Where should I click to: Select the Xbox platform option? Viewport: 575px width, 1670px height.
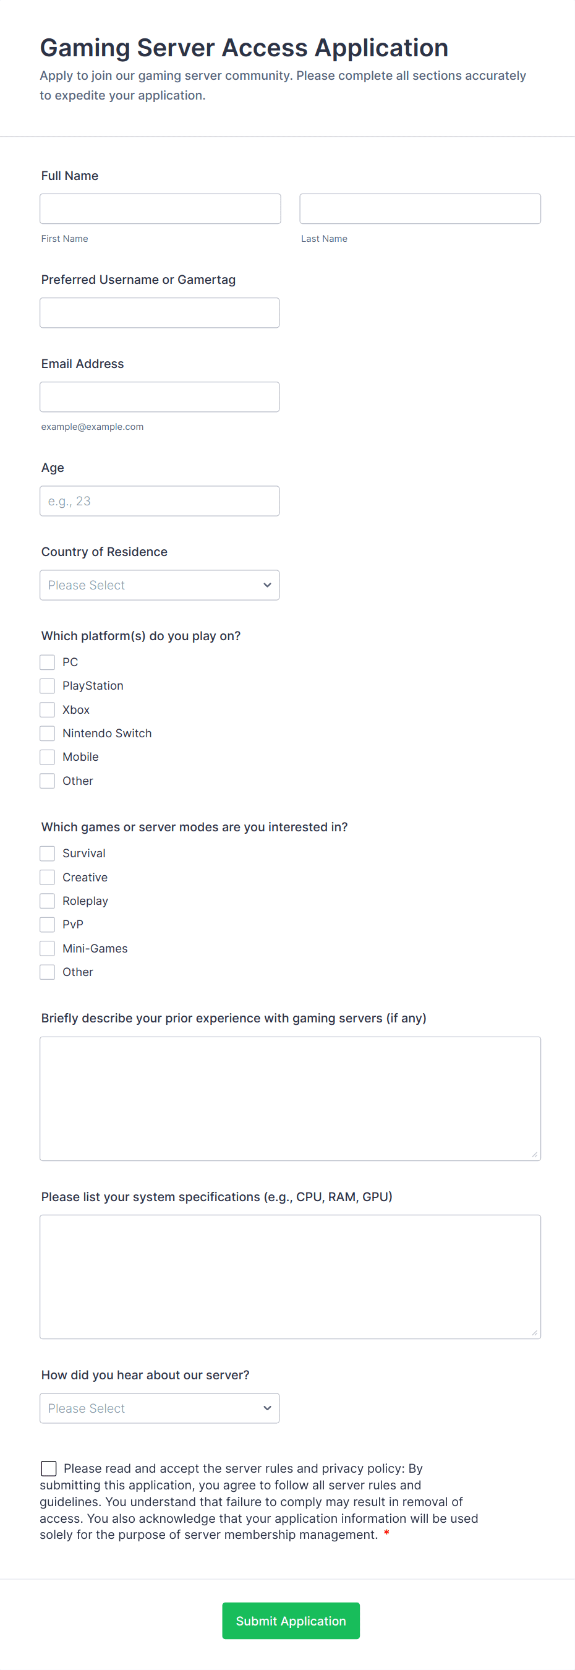(x=48, y=709)
